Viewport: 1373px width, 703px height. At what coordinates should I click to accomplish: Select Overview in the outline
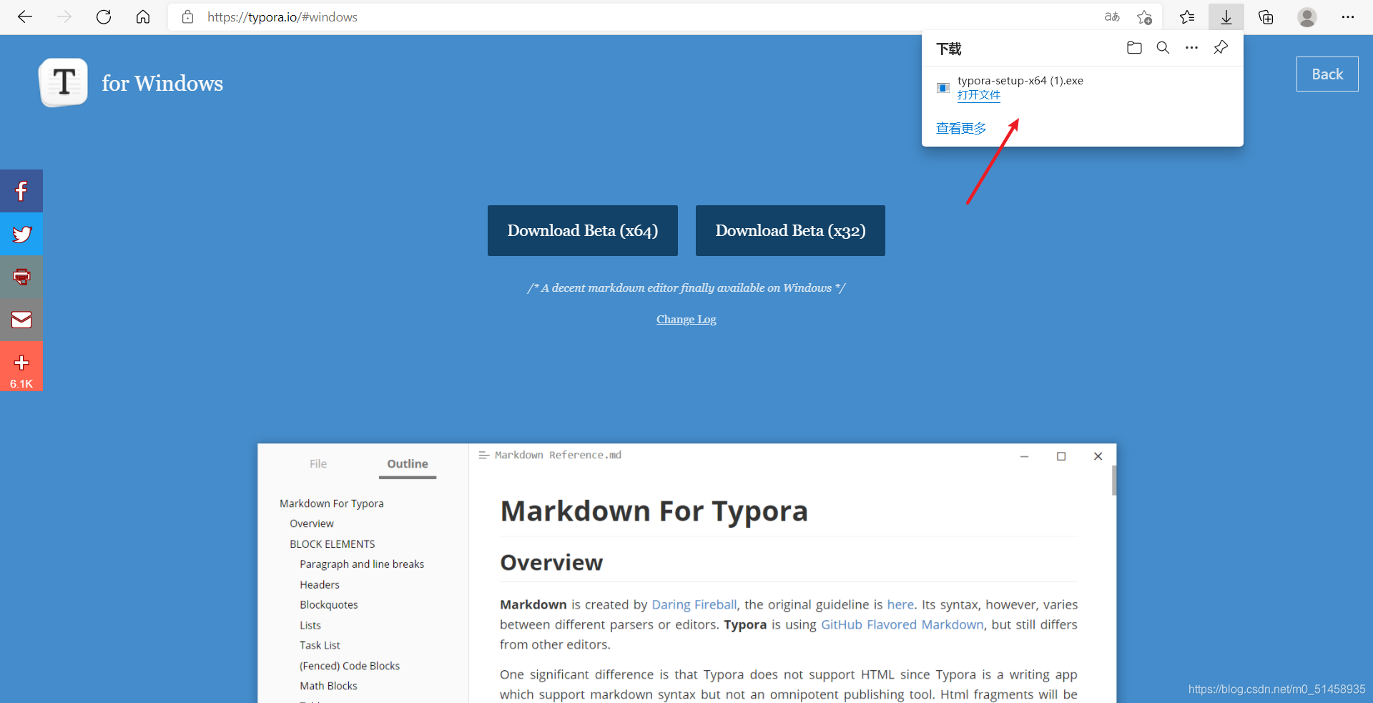coord(312,523)
